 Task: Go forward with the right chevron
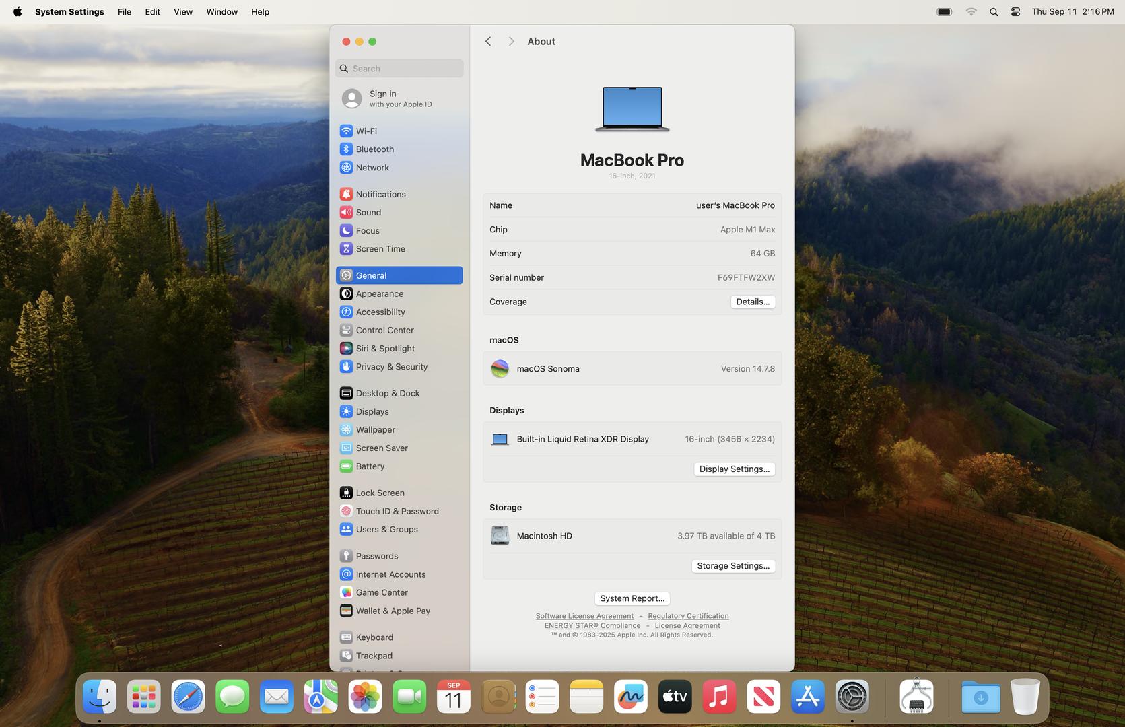511,42
